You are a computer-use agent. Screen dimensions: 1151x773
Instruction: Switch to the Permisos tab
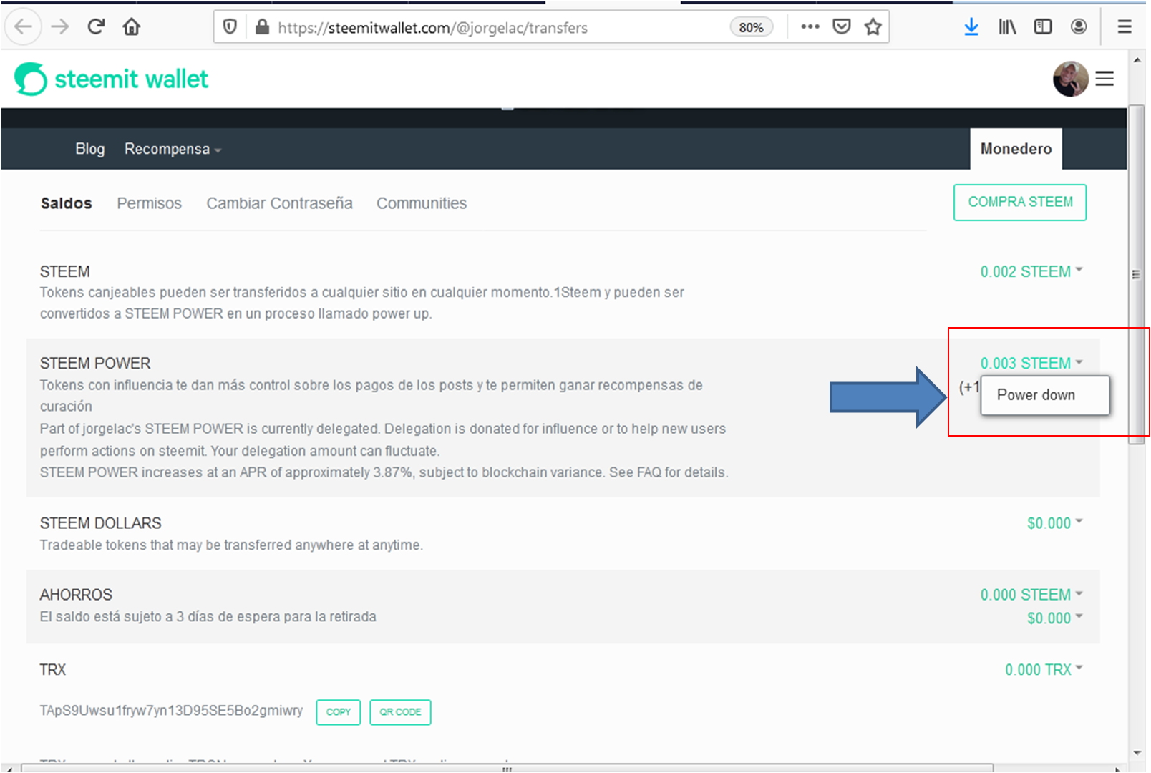coord(149,203)
